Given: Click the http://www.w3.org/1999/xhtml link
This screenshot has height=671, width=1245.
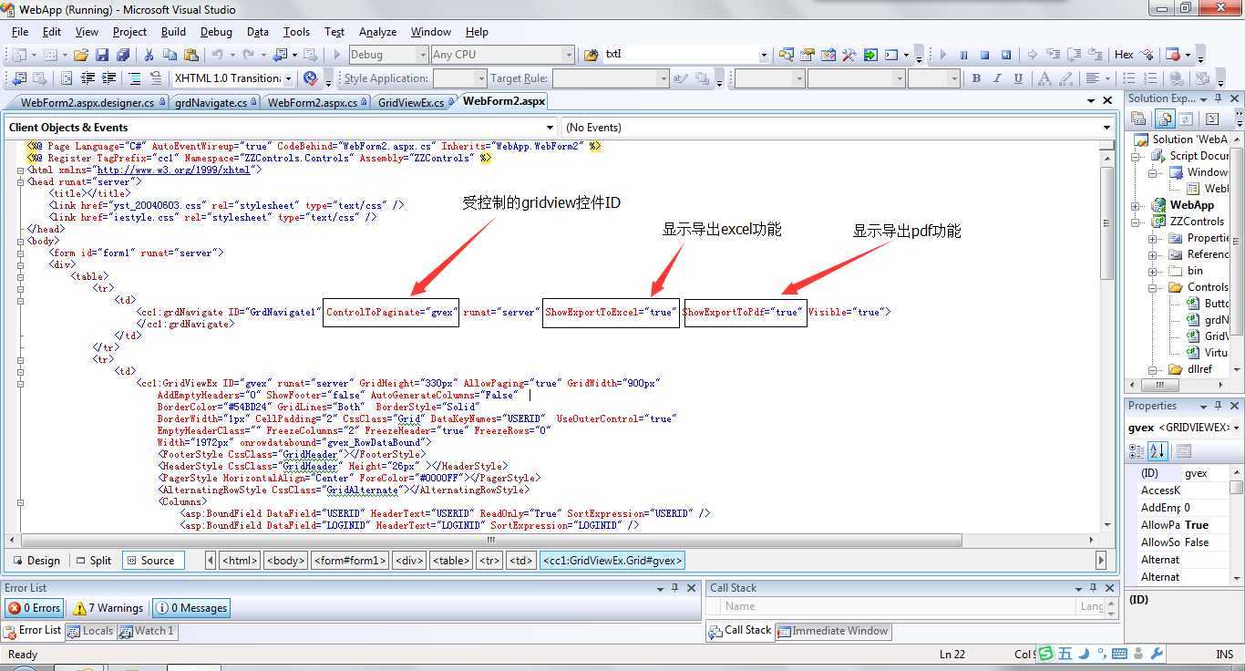Looking at the screenshot, I should click(173, 170).
